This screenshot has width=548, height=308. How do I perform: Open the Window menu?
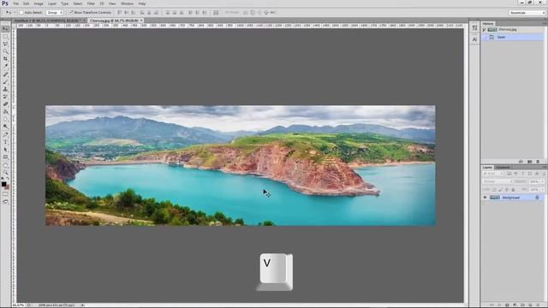click(x=128, y=3)
